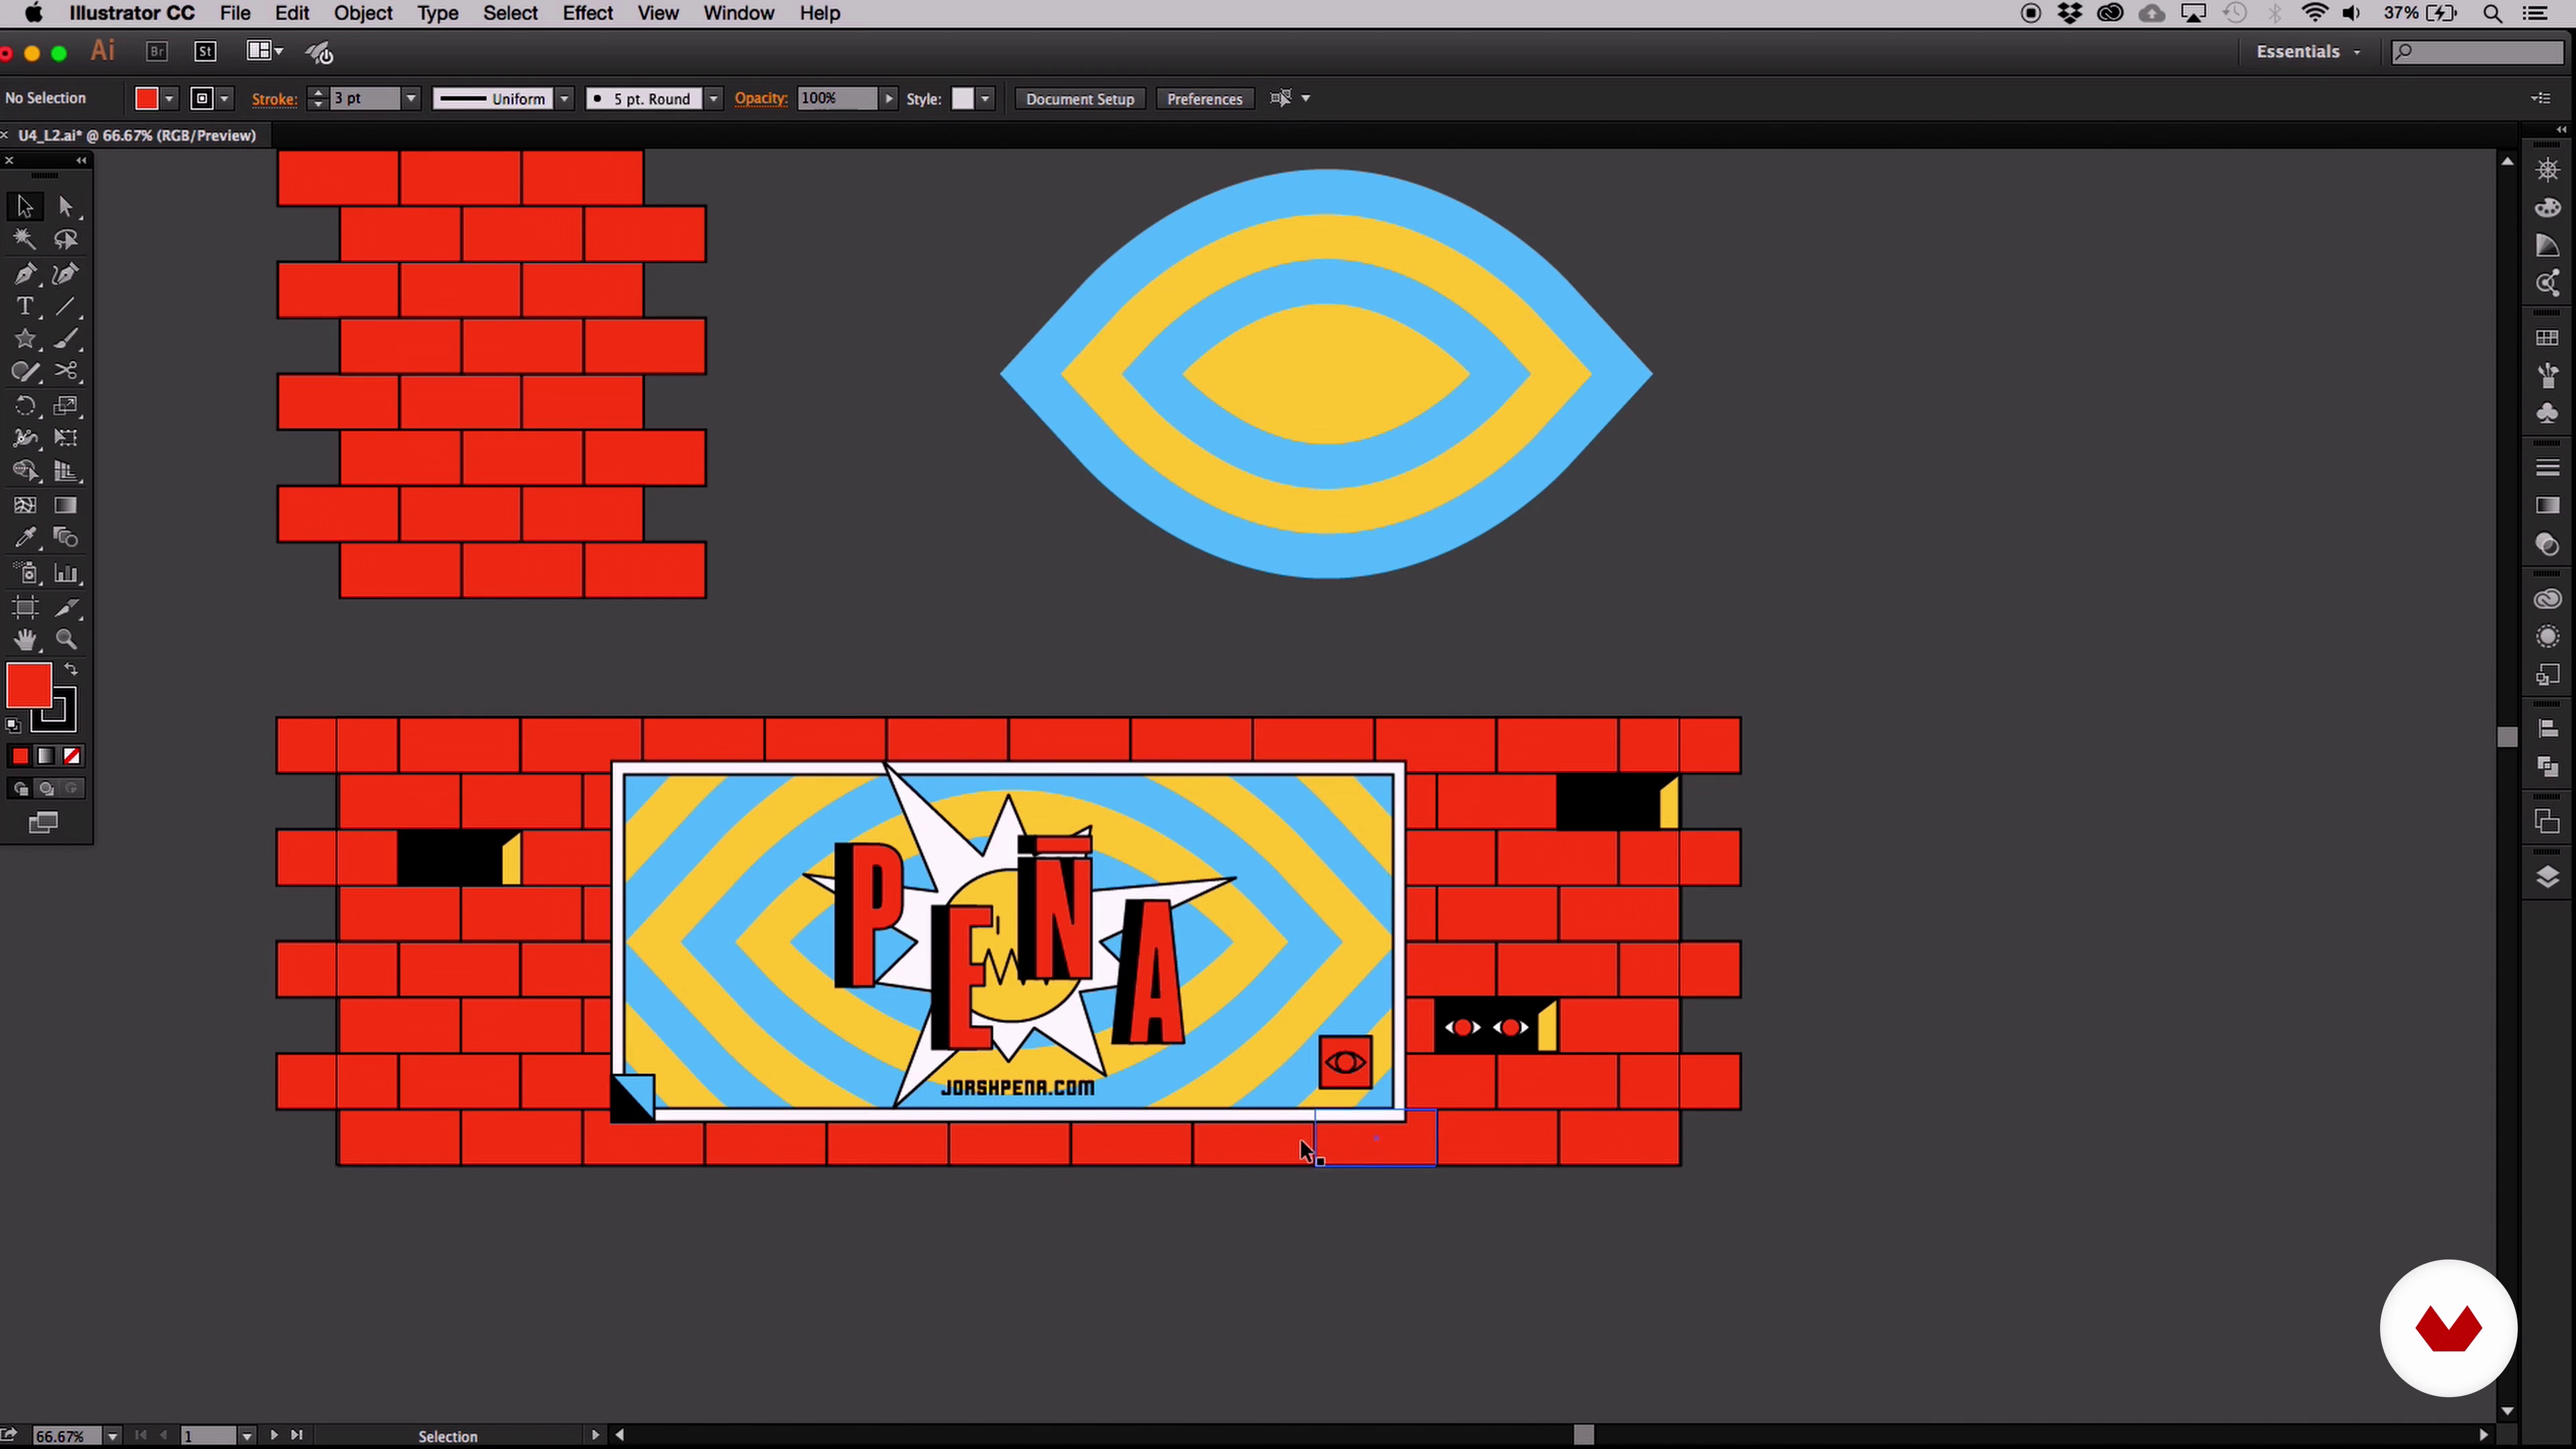Select the Mesh tool
This screenshot has width=2576, height=1449.
coord(25,506)
